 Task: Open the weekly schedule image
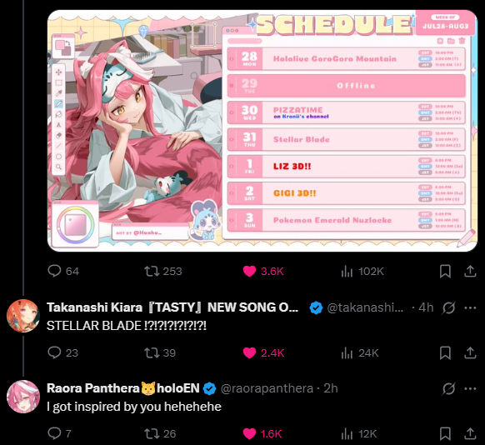point(262,131)
